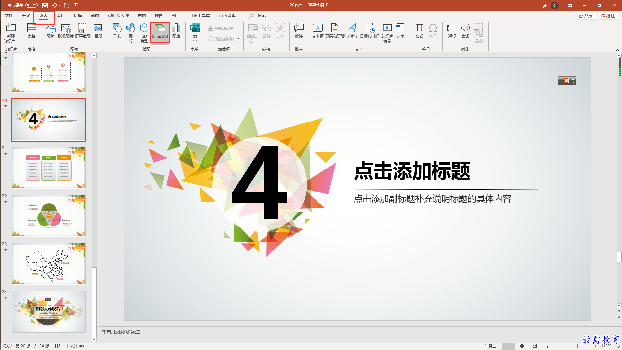
Task: Open Ribbon Display Options button
Action: click(570, 5)
